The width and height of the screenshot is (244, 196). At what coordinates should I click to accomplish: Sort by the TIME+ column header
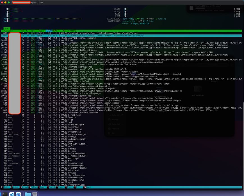[63, 31]
